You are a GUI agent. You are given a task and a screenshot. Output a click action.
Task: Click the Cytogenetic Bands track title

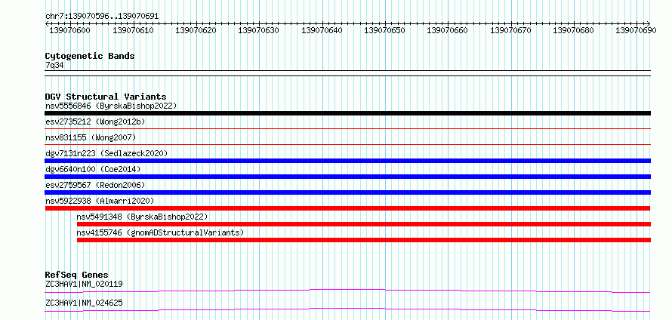pyautogui.click(x=90, y=56)
